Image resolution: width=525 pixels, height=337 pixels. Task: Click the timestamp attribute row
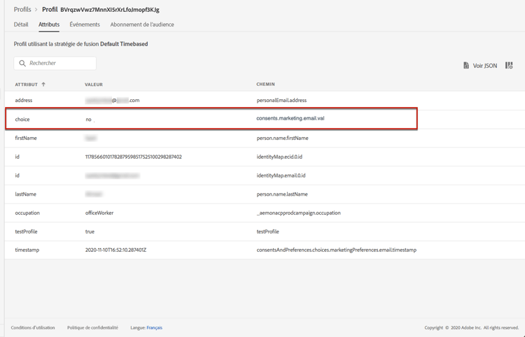pyautogui.click(x=210, y=250)
